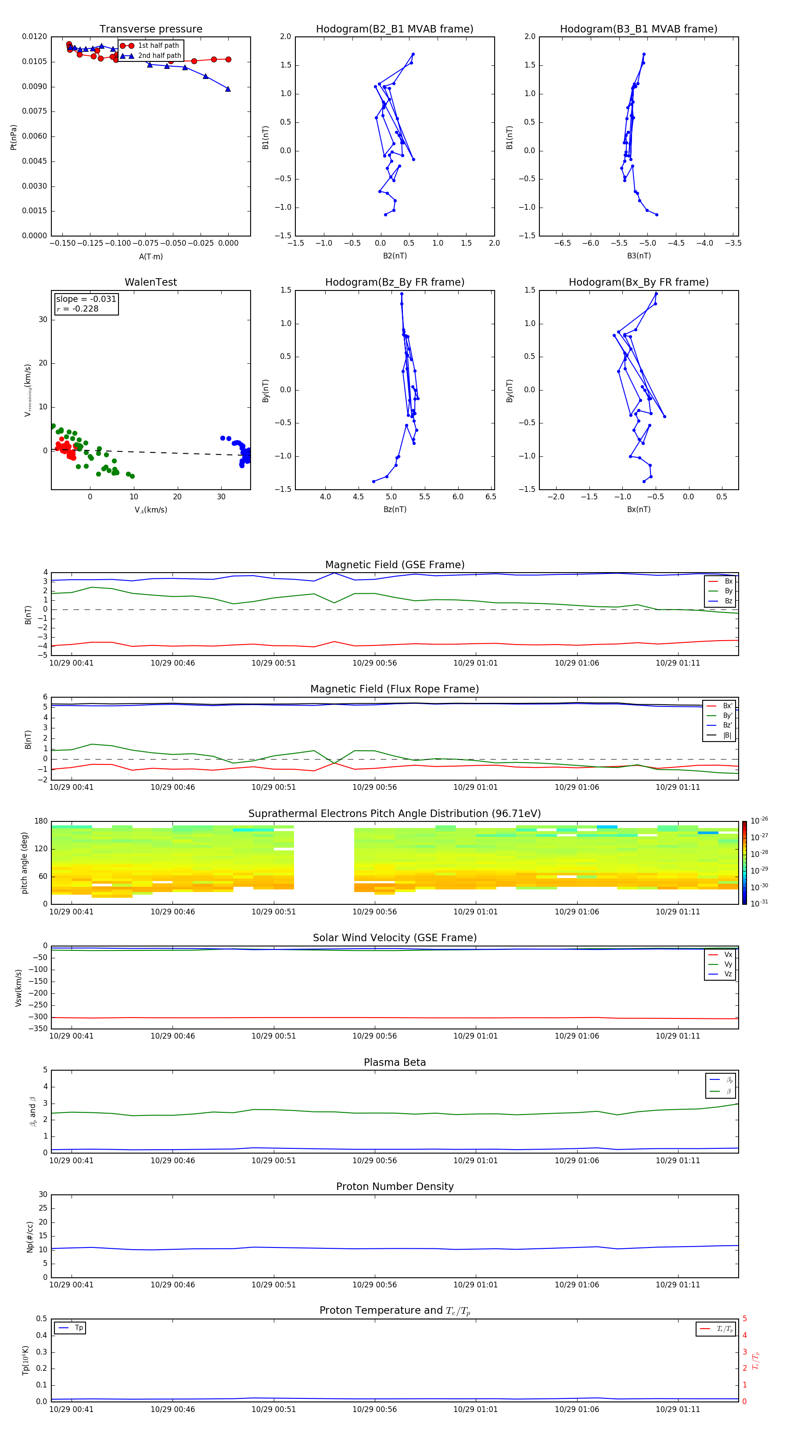The width and height of the screenshot is (790, 1448).
Task: Click the 'VA(km/s)' Walen x-axis label
Action: coord(151,510)
